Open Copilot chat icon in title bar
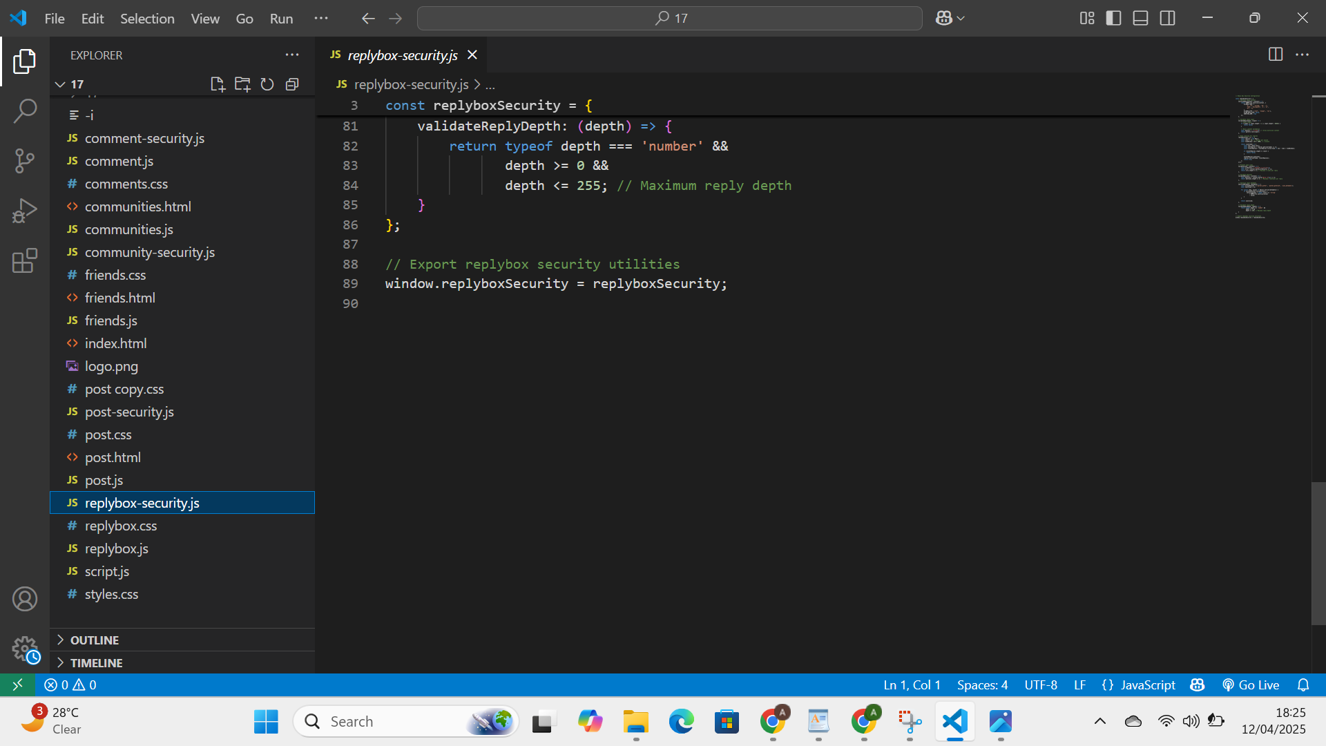 (x=943, y=19)
